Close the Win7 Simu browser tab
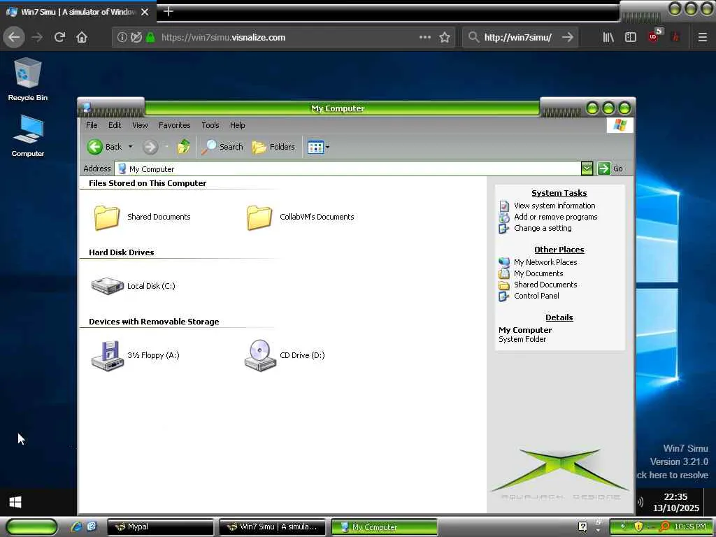This screenshot has width=716, height=537. click(x=145, y=12)
